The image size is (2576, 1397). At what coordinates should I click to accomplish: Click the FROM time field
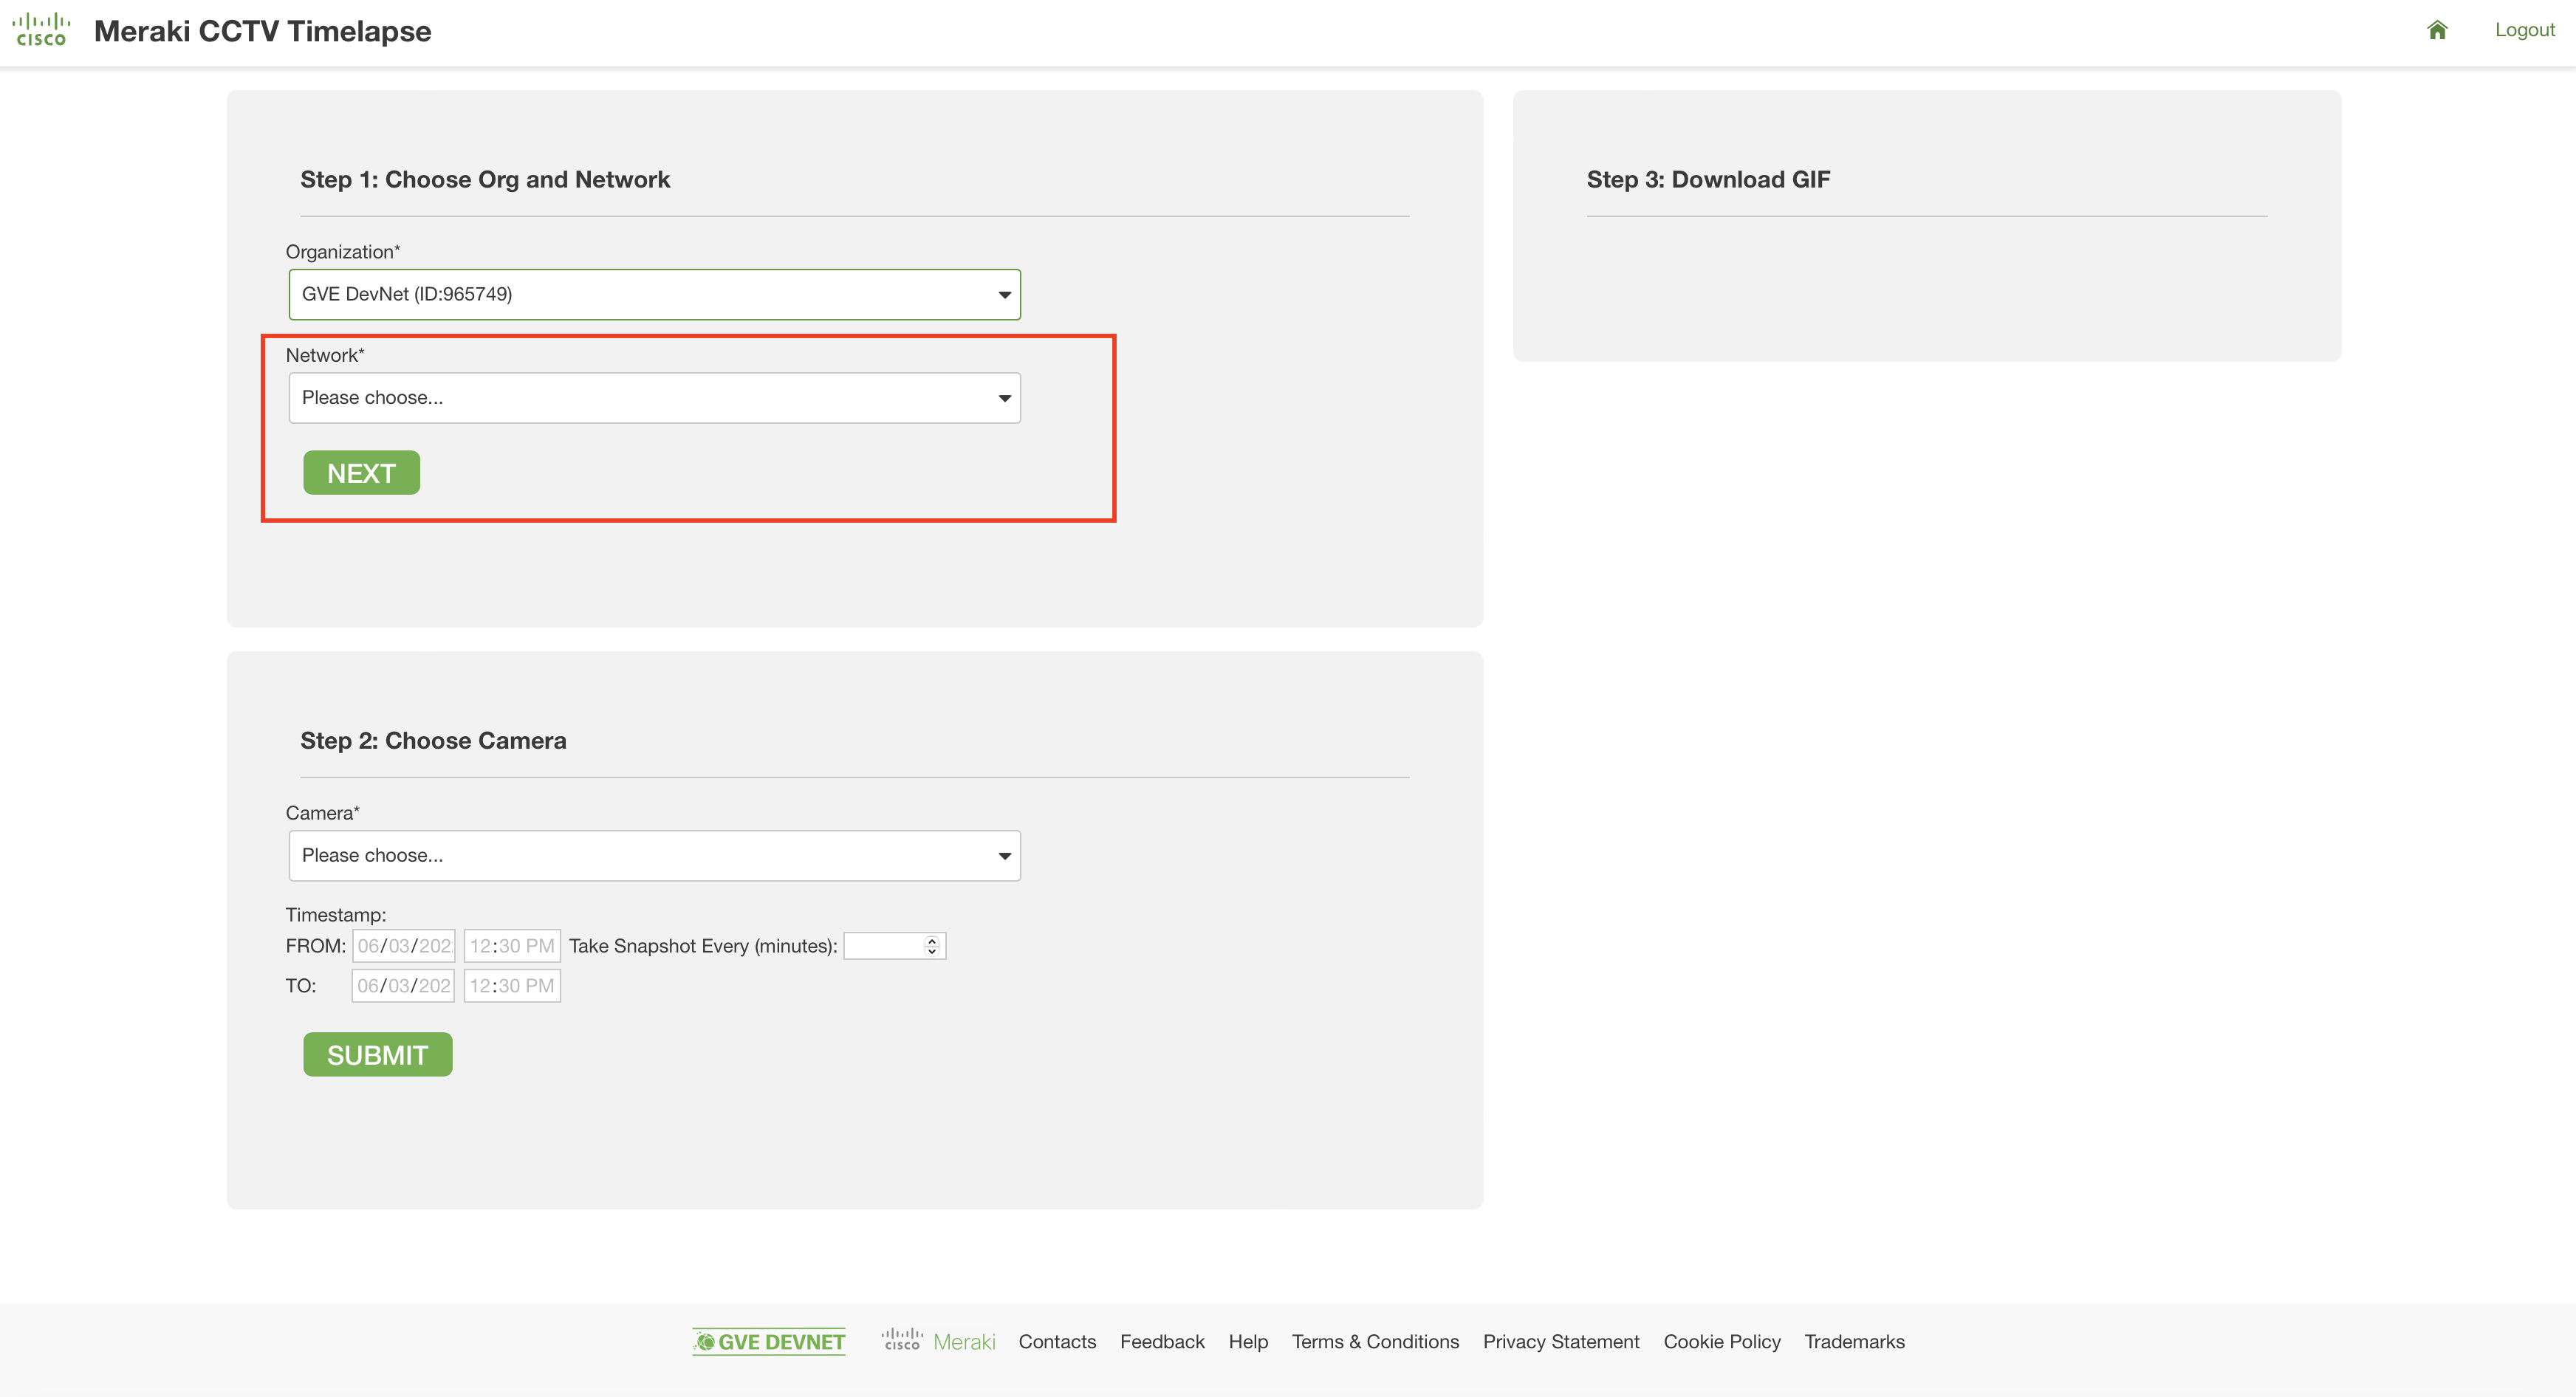click(511, 946)
